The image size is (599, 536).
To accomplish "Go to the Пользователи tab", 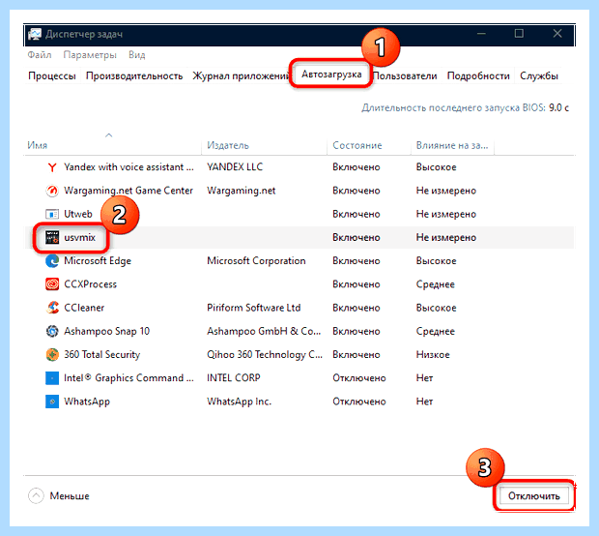I will pos(405,75).
